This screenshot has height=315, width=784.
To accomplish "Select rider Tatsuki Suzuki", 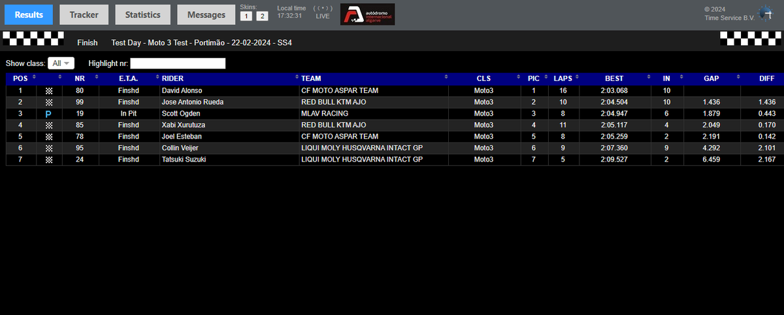I will coord(184,159).
